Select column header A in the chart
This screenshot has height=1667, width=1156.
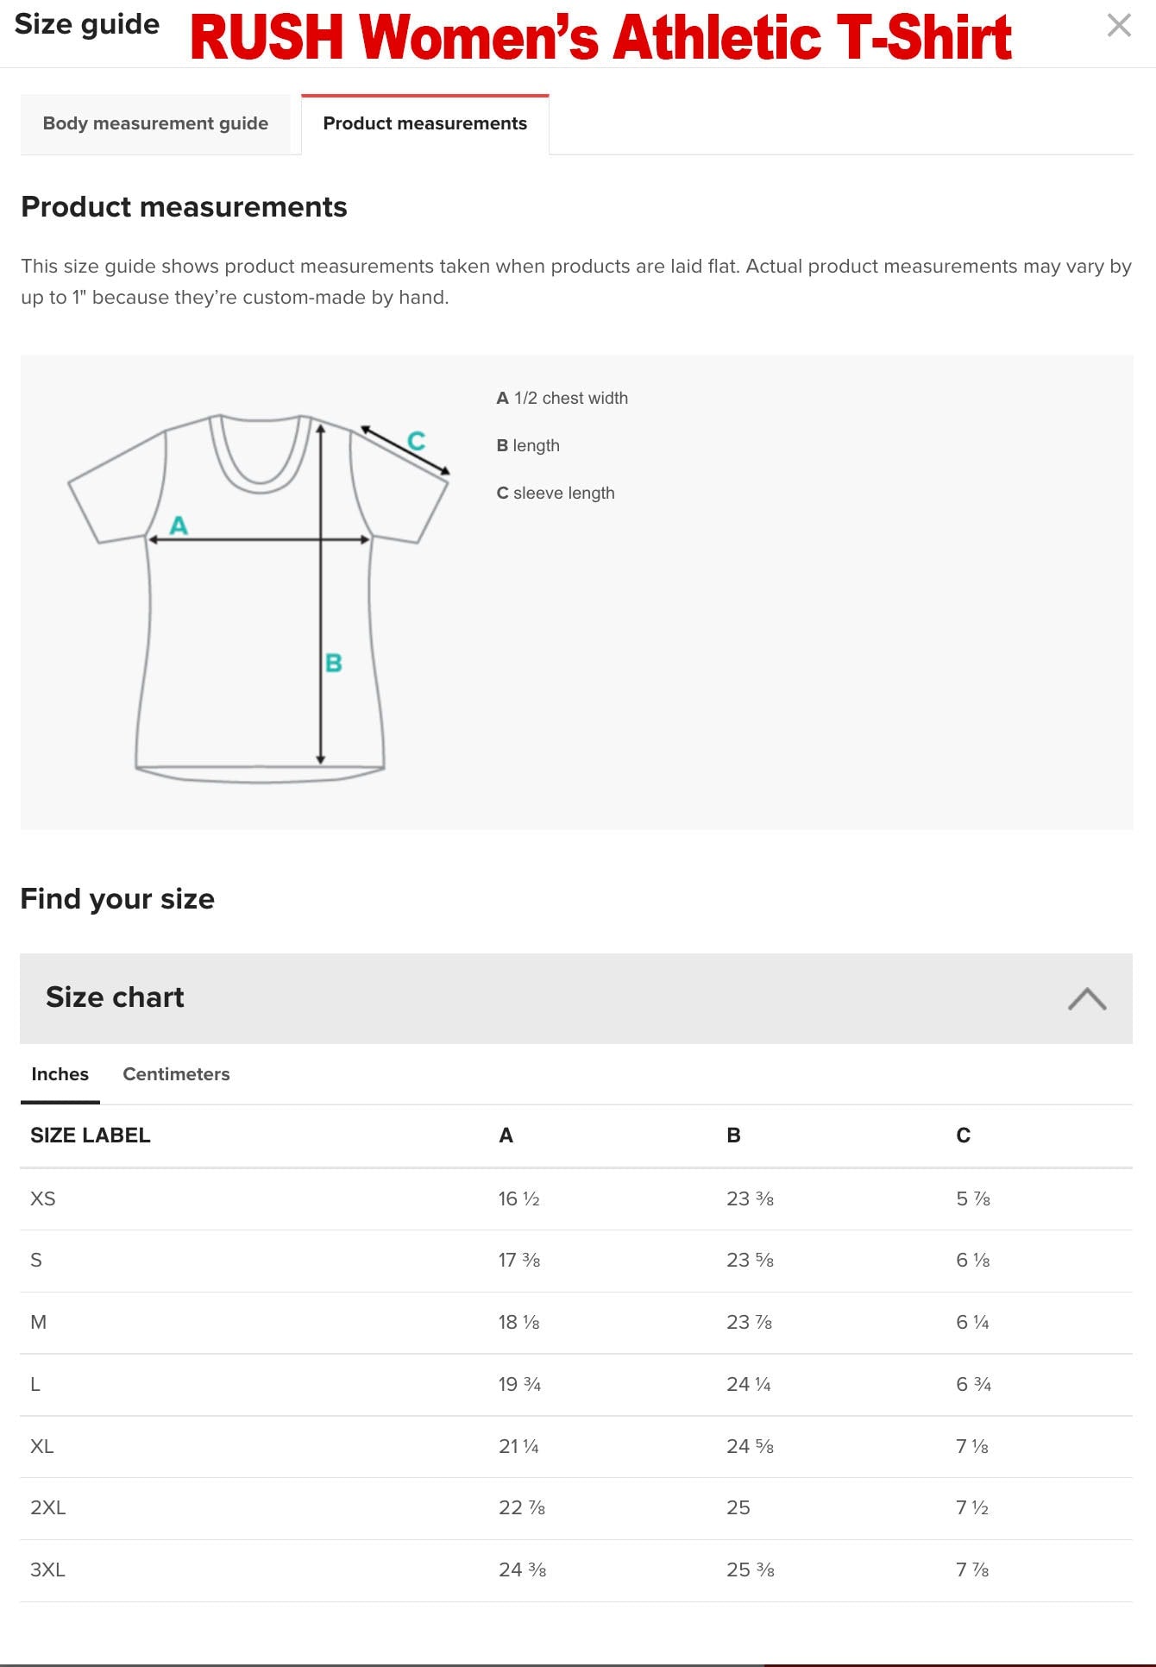(506, 1135)
